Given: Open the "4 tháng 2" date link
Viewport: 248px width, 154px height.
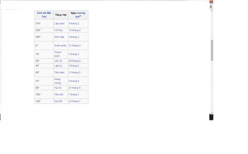Looking at the screenshot, I should [74, 24].
